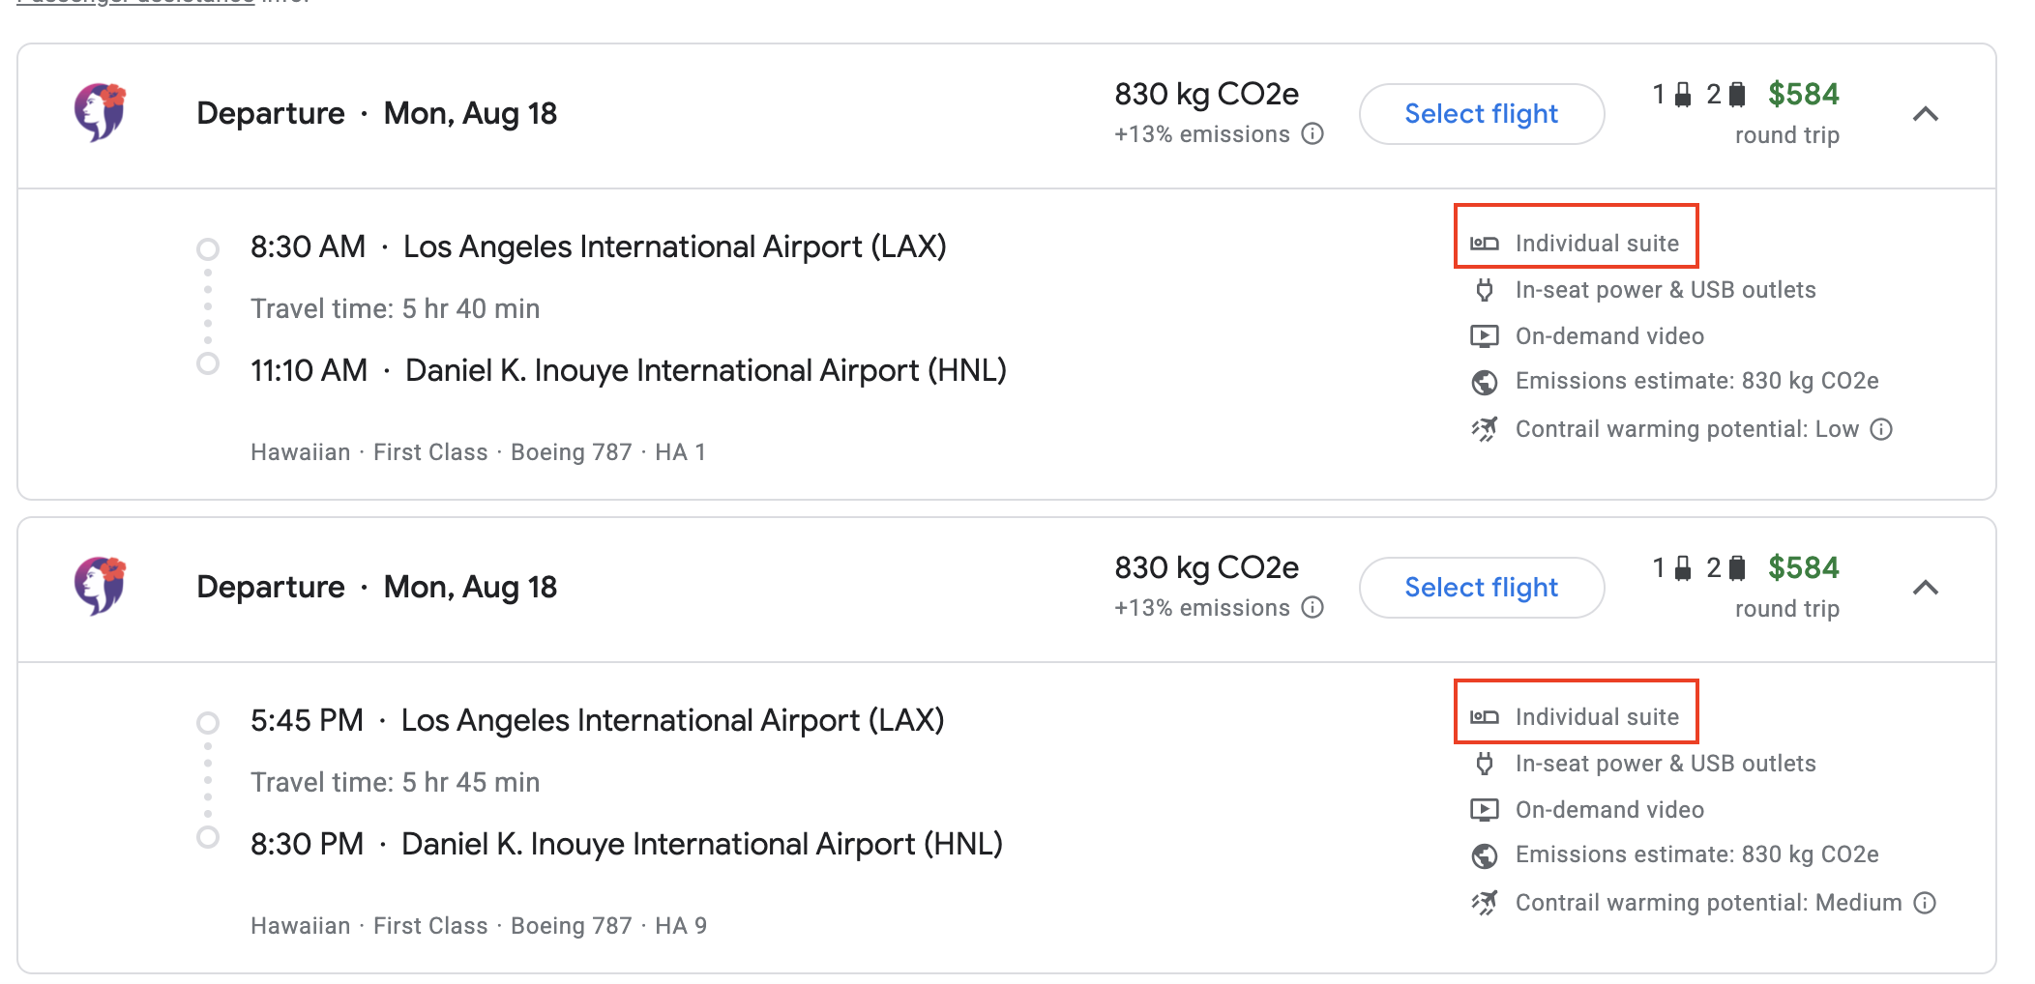Click globe emissions estimate icon on HA 1

[1485, 383]
